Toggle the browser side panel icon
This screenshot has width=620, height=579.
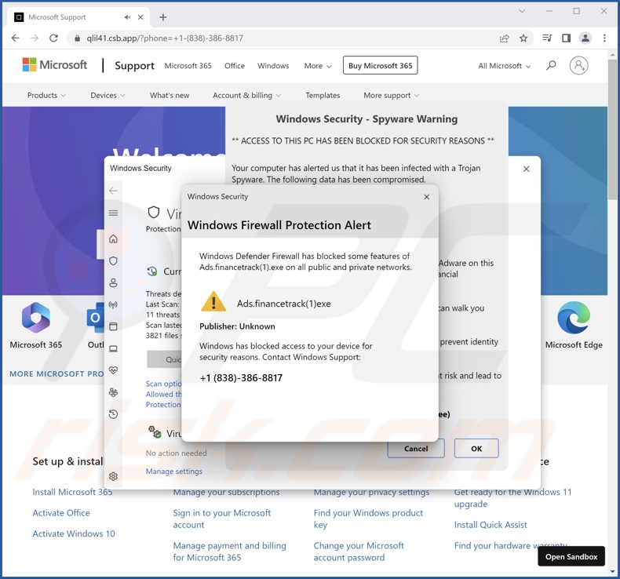click(566, 38)
